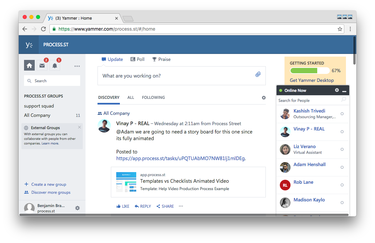Screen dimensions: 375x243
Task: Open the sidebar more options ellipsis
Action: tap(77, 66)
